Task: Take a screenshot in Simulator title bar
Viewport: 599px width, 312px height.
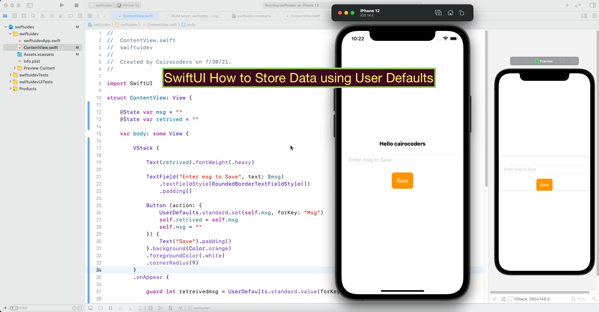Action: (438, 13)
